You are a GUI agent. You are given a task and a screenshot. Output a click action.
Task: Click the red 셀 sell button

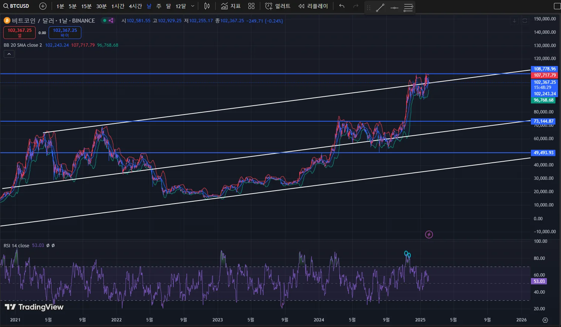pos(20,33)
